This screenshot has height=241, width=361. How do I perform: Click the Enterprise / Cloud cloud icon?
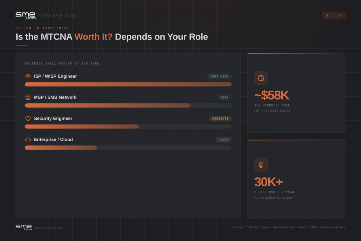tap(28, 139)
